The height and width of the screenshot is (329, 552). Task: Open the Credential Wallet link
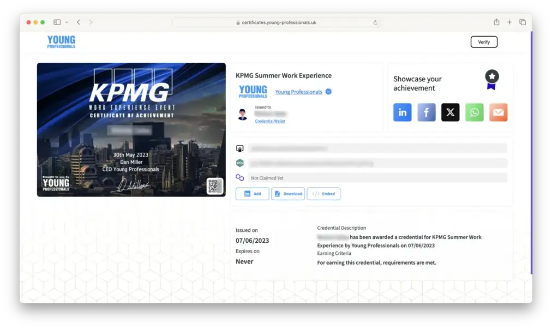tap(270, 121)
